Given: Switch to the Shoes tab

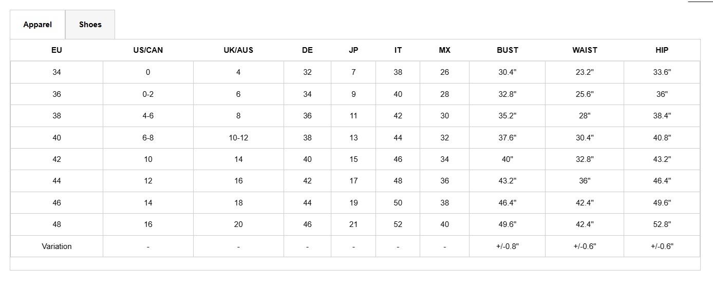Looking at the screenshot, I should tap(90, 25).
